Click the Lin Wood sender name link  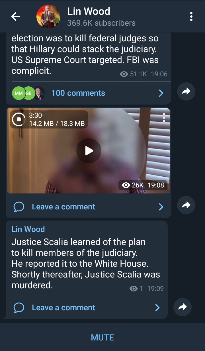point(28,229)
